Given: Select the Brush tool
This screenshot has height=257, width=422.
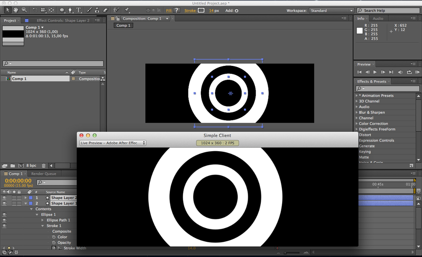Looking at the screenshot, I should point(89,10).
